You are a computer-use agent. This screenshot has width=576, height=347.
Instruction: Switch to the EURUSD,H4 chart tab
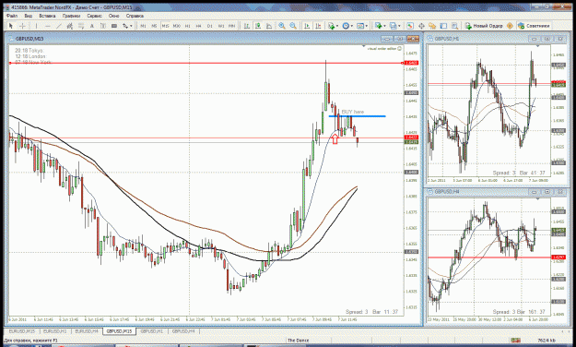pyautogui.click(x=87, y=331)
